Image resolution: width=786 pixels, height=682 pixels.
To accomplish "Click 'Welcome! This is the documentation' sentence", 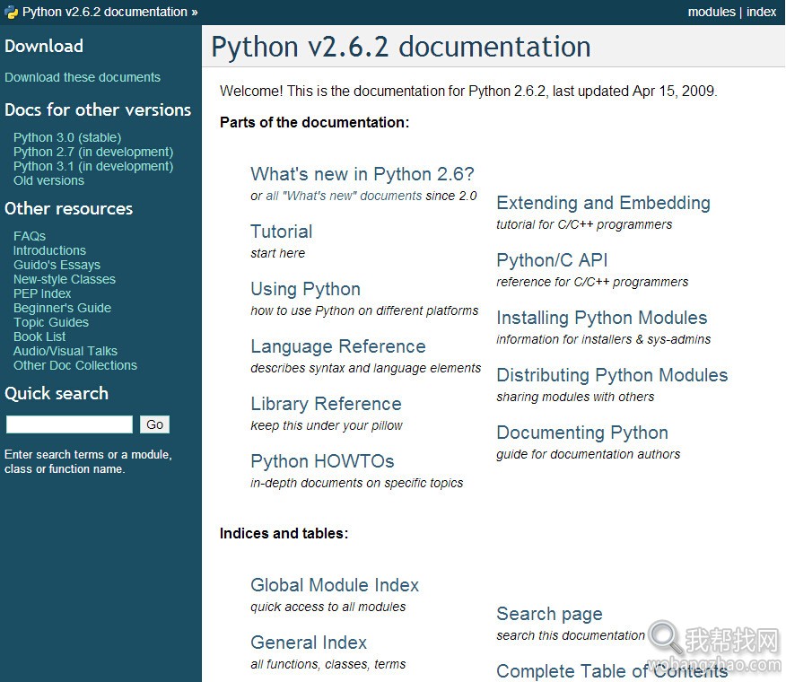I will pyautogui.click(x=468, y=91).
